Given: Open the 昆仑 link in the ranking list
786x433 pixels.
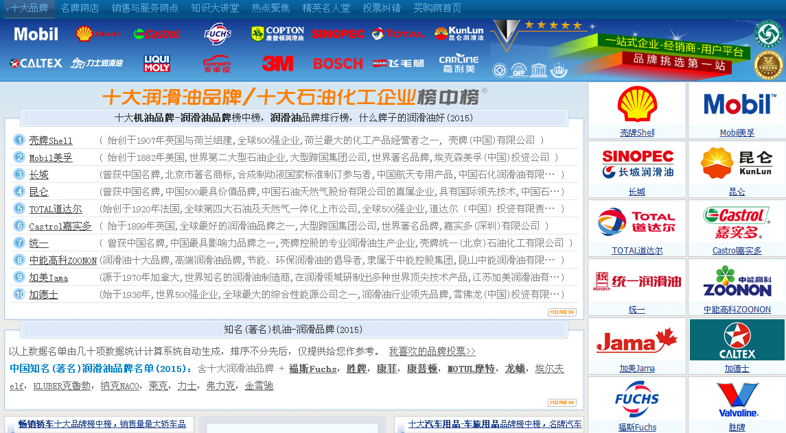Looking at the screenshot, I should coord(38,192).
